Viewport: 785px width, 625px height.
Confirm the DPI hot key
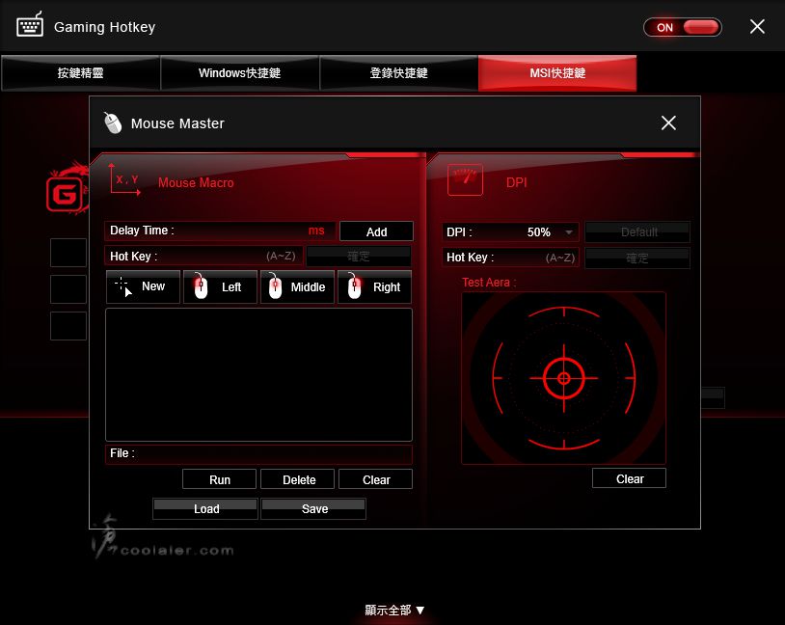pyautogui.click(x=637, y=258)
